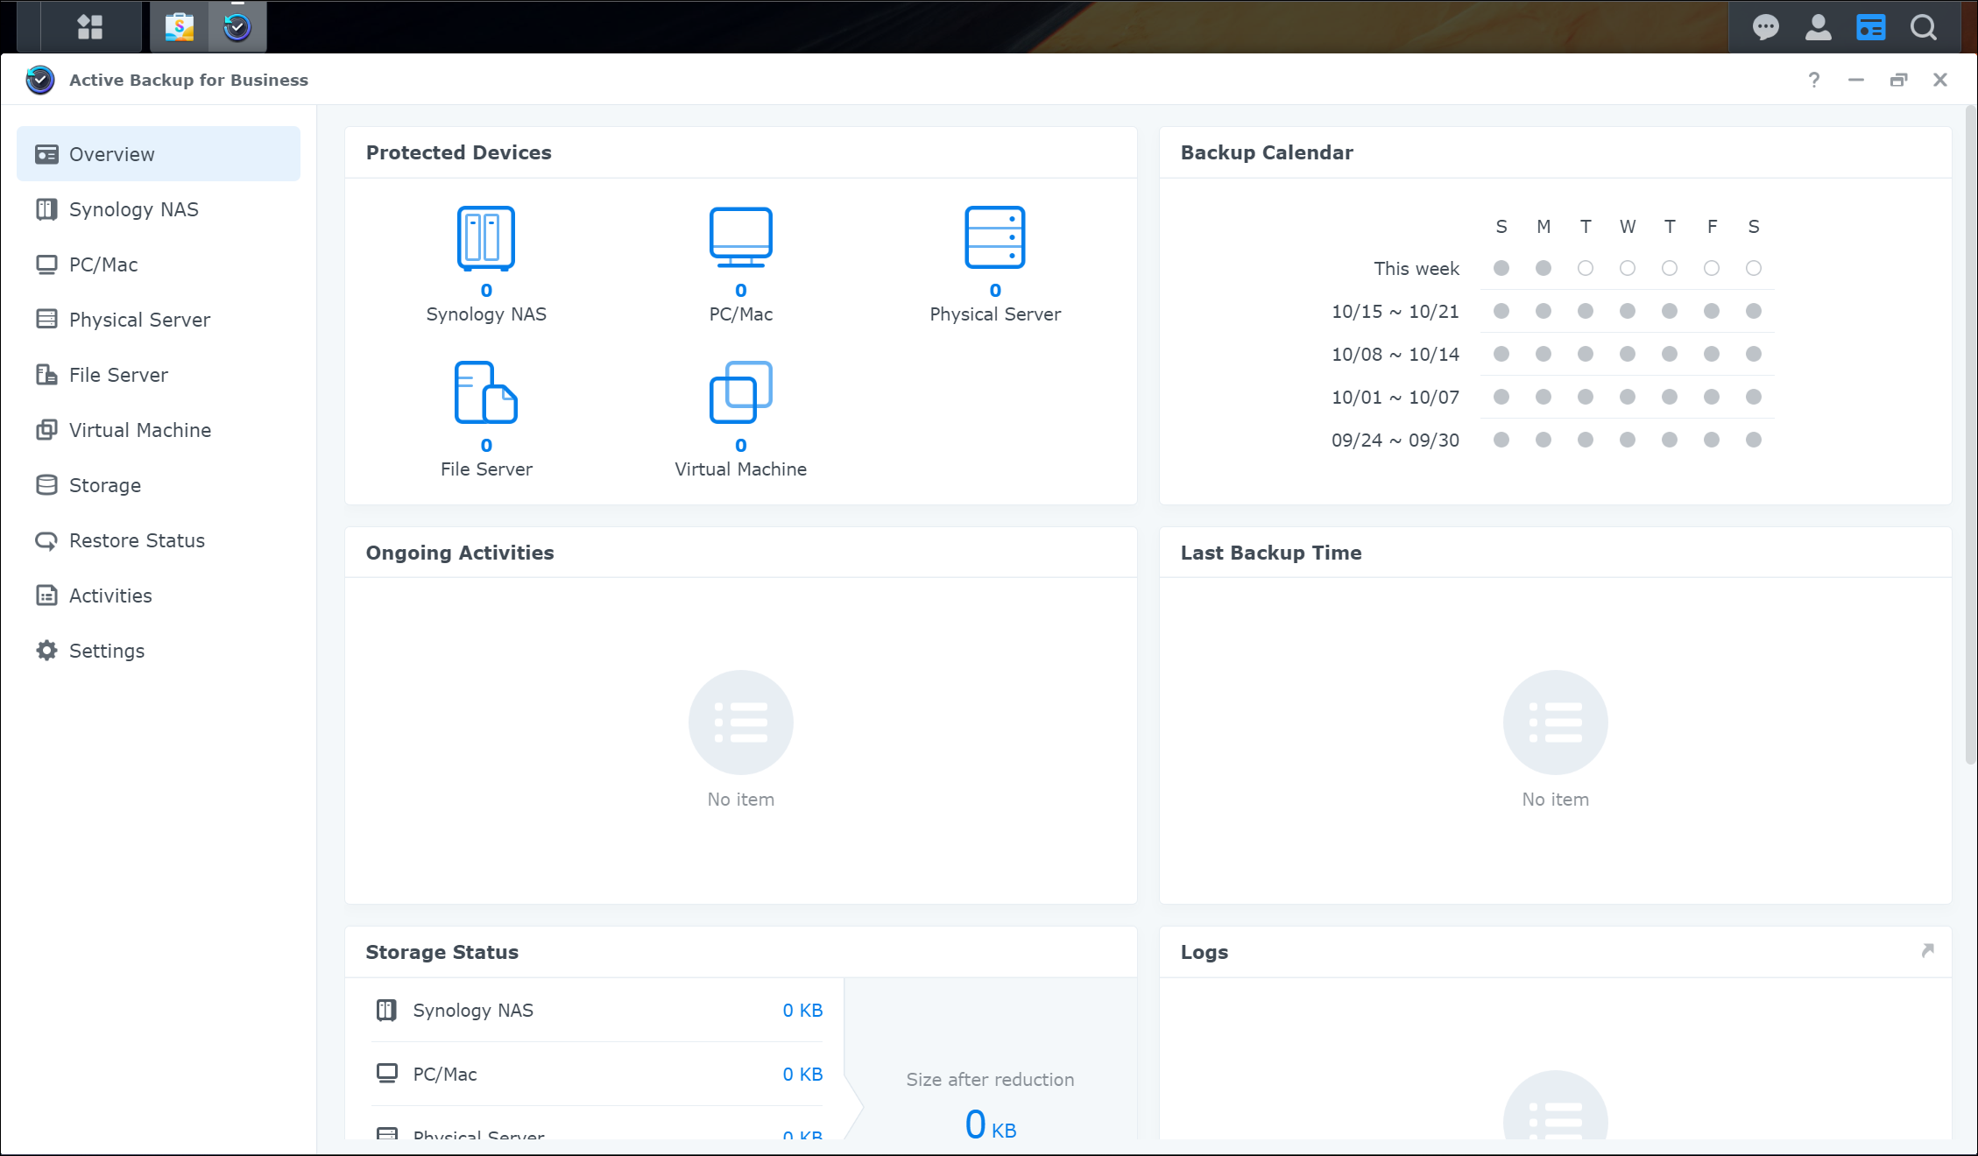Go to the Restore Status section
Viewport: 1978px width, 1156px height.
(137, 540)
